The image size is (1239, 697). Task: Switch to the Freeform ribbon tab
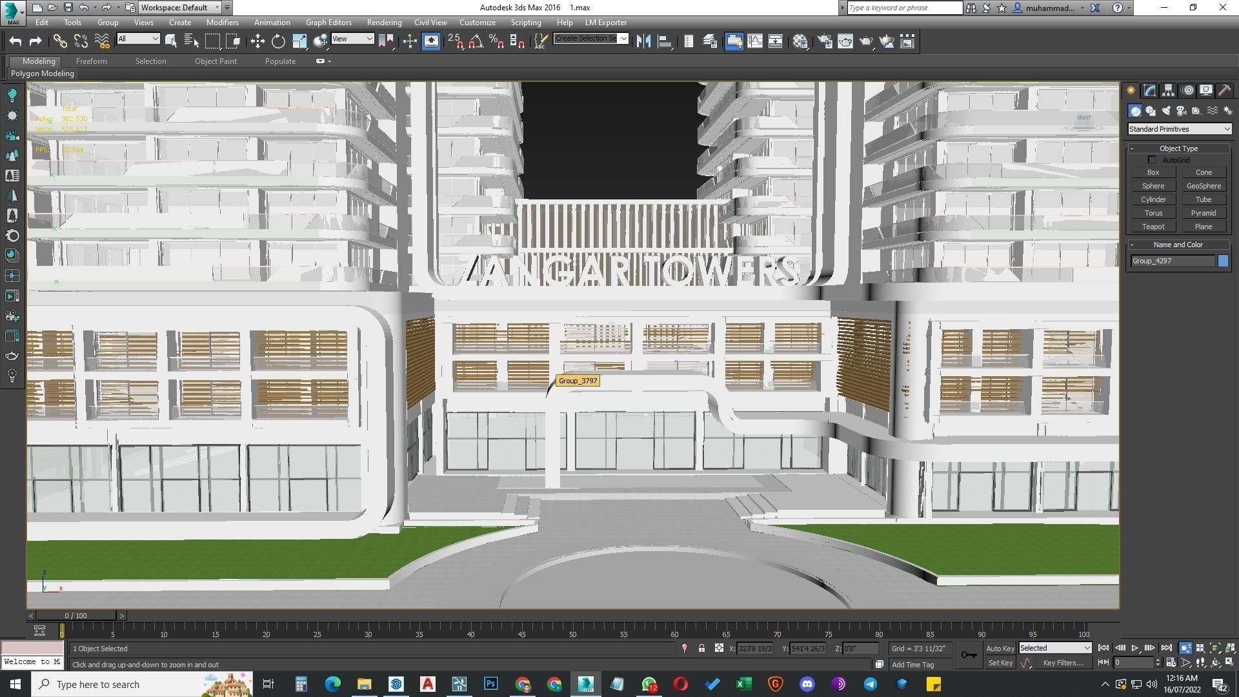(x=92, y=61)
